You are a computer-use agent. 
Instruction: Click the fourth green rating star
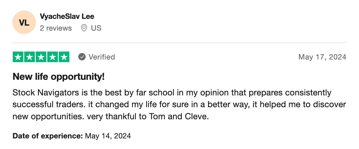tap(52, 57)
